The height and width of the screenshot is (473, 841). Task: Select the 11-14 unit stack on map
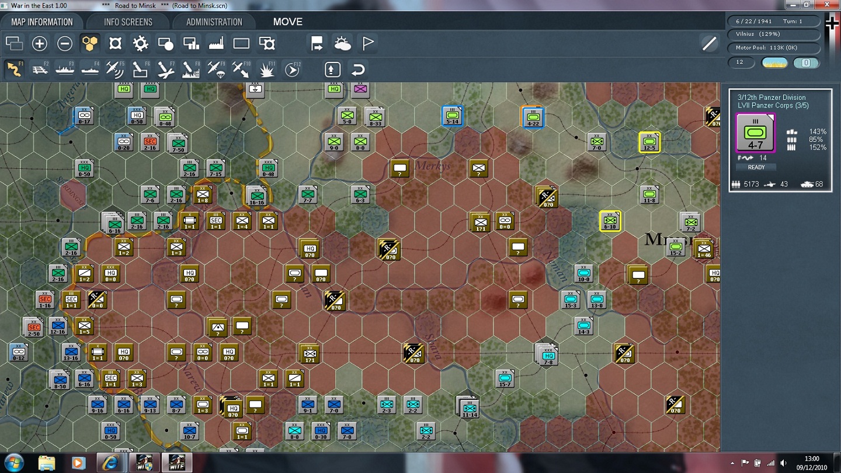point(470,406)
